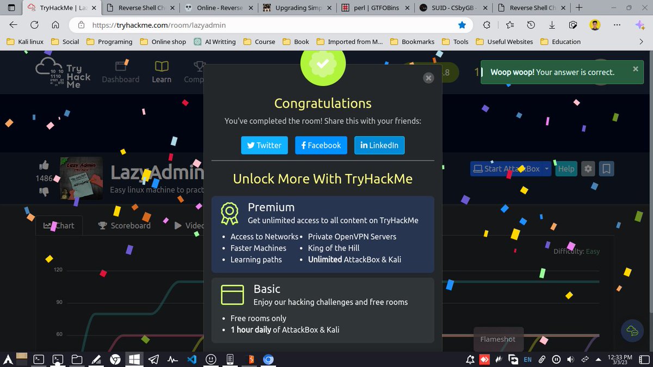Open the chat support bubble icon

pos(632,330)
